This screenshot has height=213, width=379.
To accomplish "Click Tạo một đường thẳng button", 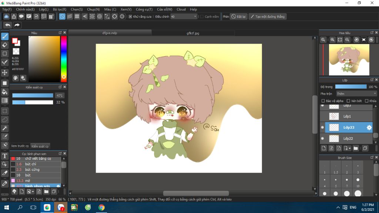I will tap(268, 16).
